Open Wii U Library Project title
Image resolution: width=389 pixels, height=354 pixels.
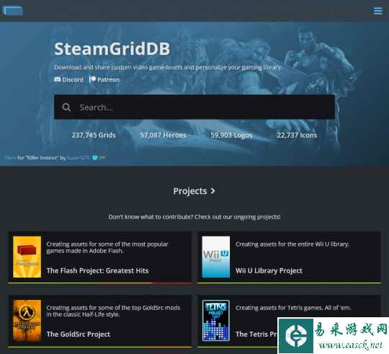tap(269, 270)
